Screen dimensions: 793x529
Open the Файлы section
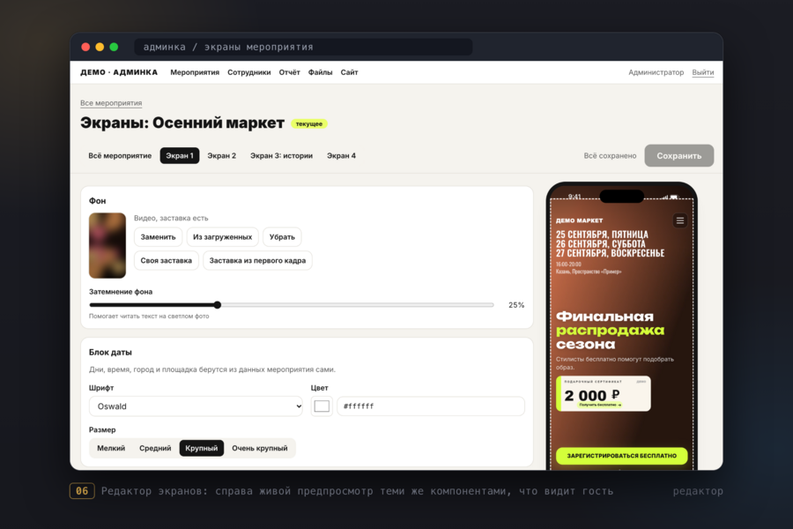320,72
